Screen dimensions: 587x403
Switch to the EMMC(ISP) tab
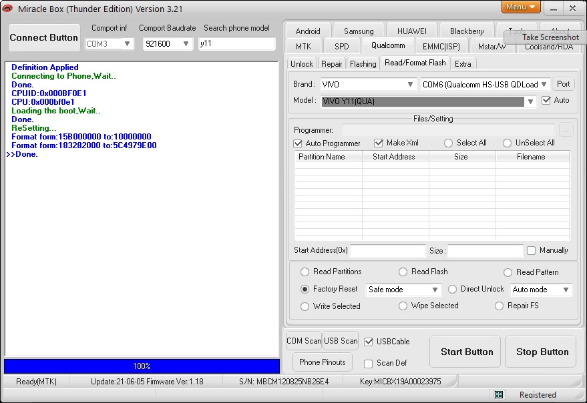(441, 47)
